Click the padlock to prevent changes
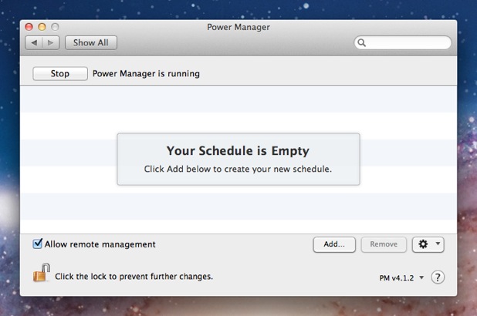Image resolution: width=477 pixels, height=316 pixels. 42,273
